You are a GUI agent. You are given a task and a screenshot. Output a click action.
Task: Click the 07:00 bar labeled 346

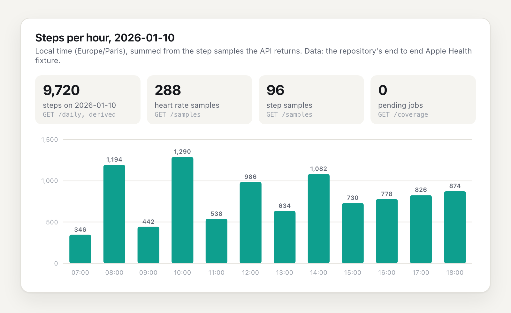pos(80,249)
